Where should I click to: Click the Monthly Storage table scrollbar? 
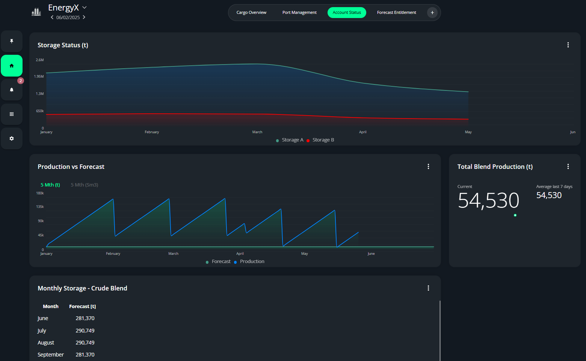click(439, 330)
